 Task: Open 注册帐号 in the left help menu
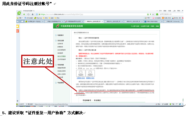click(x=60, y=44)
